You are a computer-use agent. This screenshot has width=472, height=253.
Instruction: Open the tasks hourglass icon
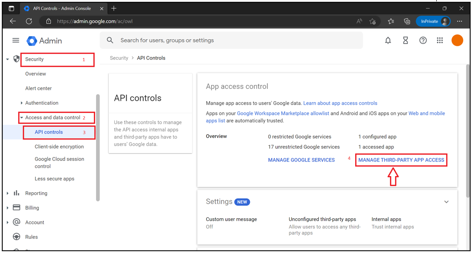(x=405, y=40)
